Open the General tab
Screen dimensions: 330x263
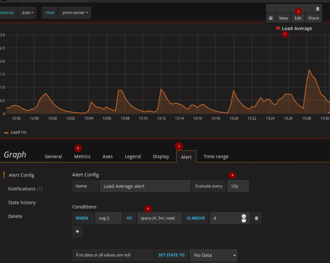coord(53,156)
